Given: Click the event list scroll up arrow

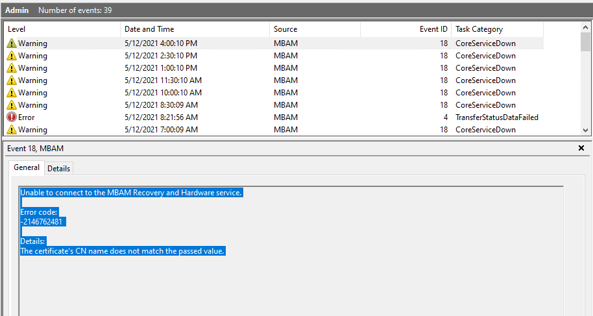Looking at the screenshot, I should pyautogui.click(x=585, y=27).
